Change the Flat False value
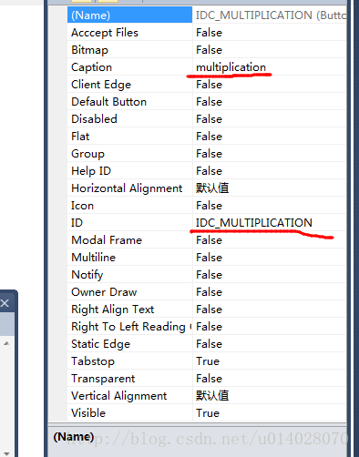 tap(270, 137)
